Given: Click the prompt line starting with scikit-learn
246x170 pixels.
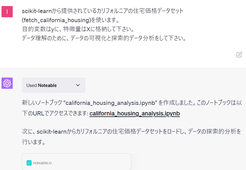Looking at the screenshot, I should tap(102, 11).
